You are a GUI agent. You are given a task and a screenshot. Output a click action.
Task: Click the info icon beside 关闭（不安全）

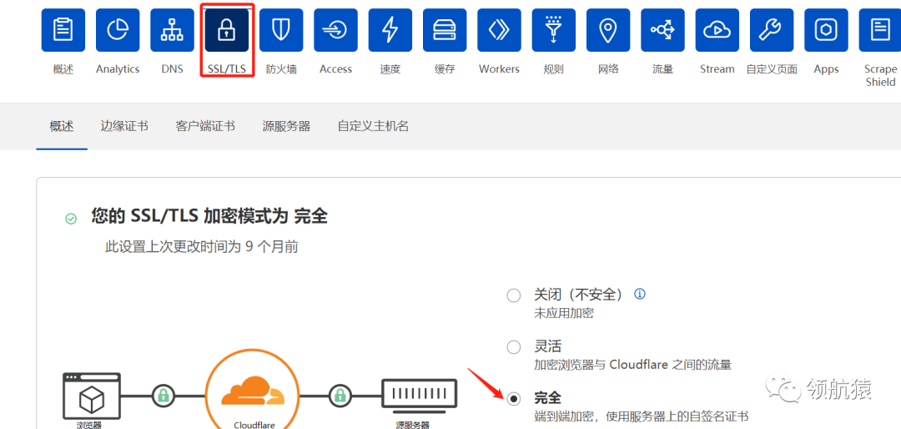pyautogui.click(x=640, y=294)
